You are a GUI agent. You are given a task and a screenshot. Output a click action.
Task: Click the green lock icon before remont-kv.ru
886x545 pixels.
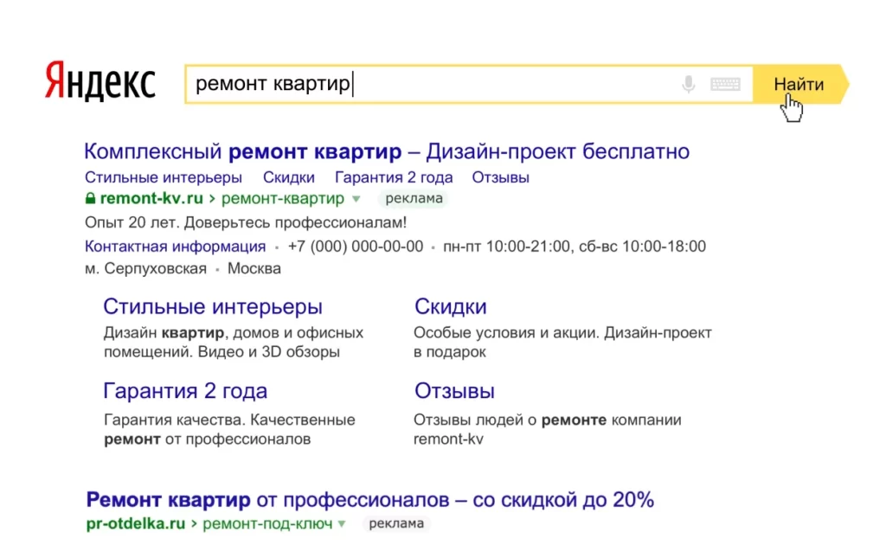coord(90,198)
